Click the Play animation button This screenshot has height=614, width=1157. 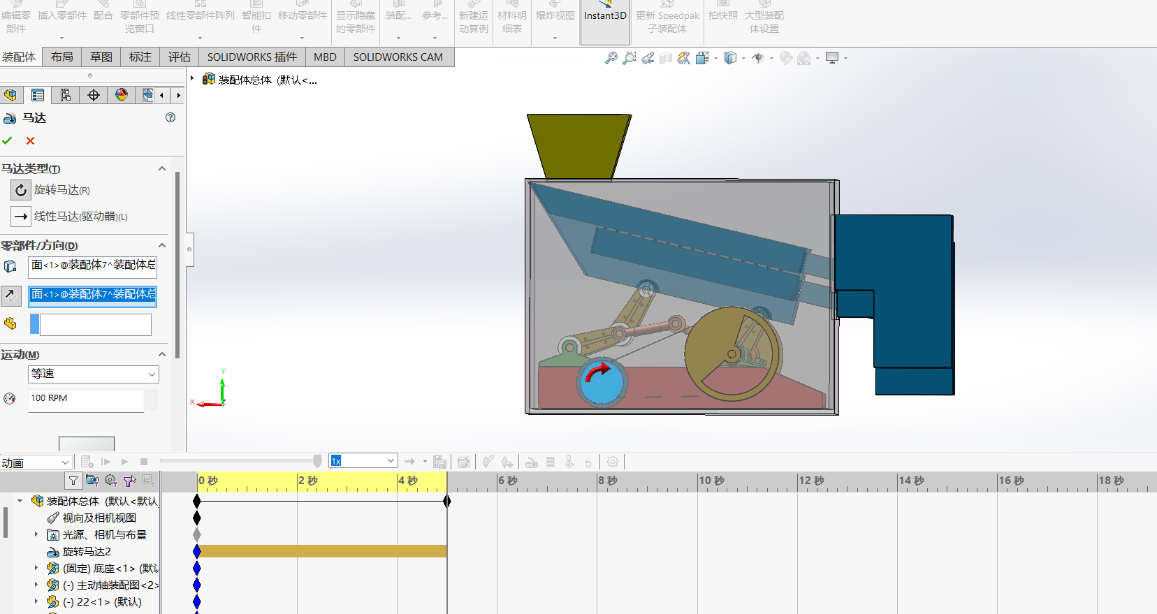124,462
